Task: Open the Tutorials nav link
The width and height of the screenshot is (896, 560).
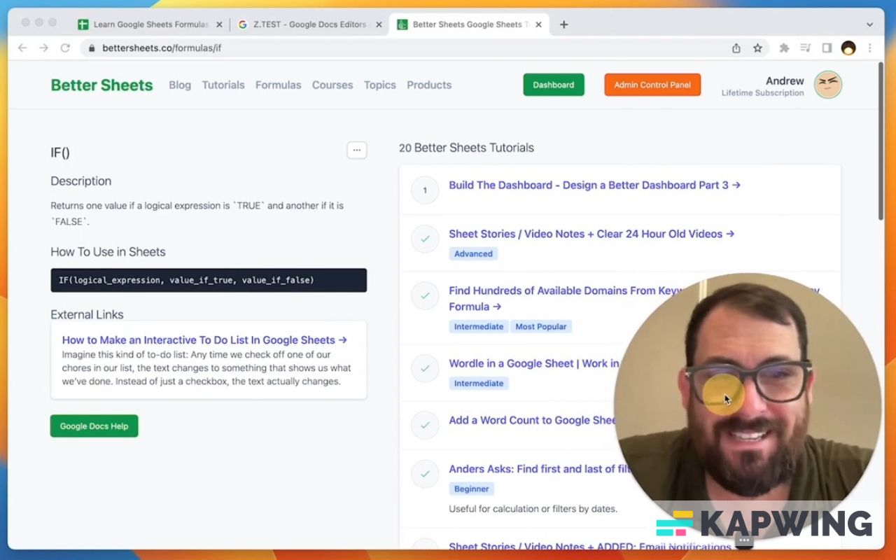Action: tap(223, 85)
